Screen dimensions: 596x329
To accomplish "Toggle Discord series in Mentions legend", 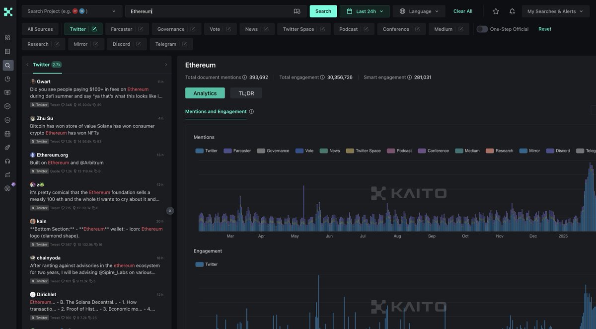I will [x=558, y=151].
